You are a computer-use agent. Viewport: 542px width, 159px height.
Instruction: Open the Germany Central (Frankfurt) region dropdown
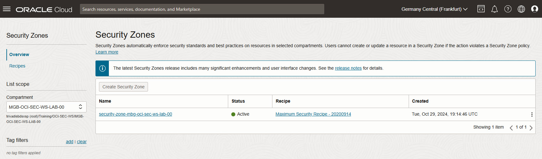click(x=434, y=9)
